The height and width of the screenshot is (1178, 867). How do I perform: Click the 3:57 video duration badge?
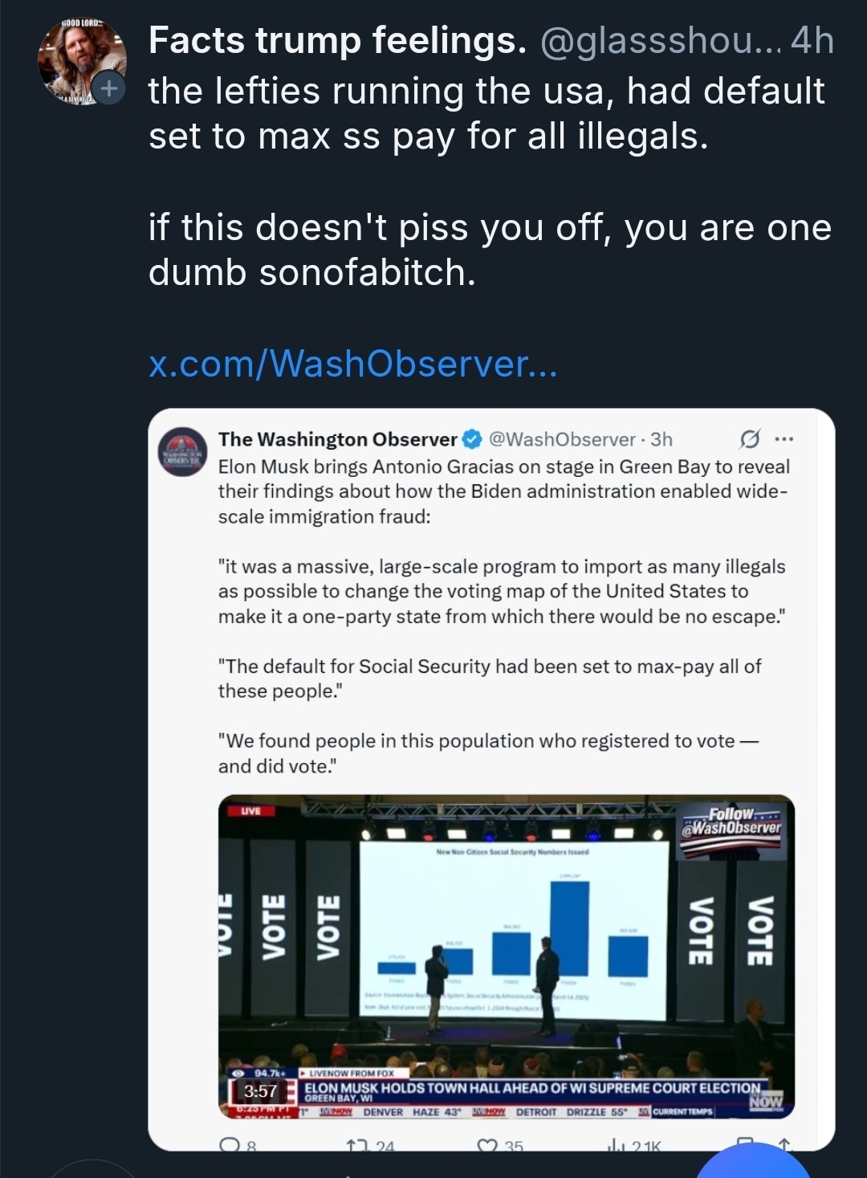pyautogui.click(x=260, y=1090)
